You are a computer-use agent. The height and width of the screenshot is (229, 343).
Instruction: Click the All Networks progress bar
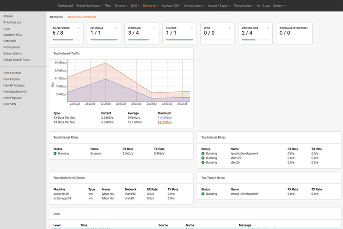[x=66, y=40]
